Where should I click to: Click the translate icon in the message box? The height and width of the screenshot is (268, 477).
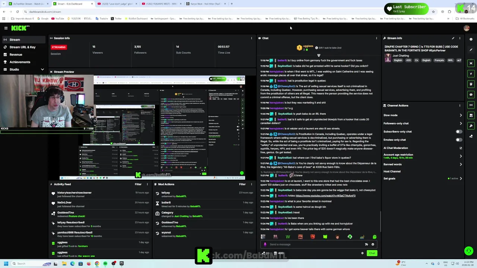[366, 245]
